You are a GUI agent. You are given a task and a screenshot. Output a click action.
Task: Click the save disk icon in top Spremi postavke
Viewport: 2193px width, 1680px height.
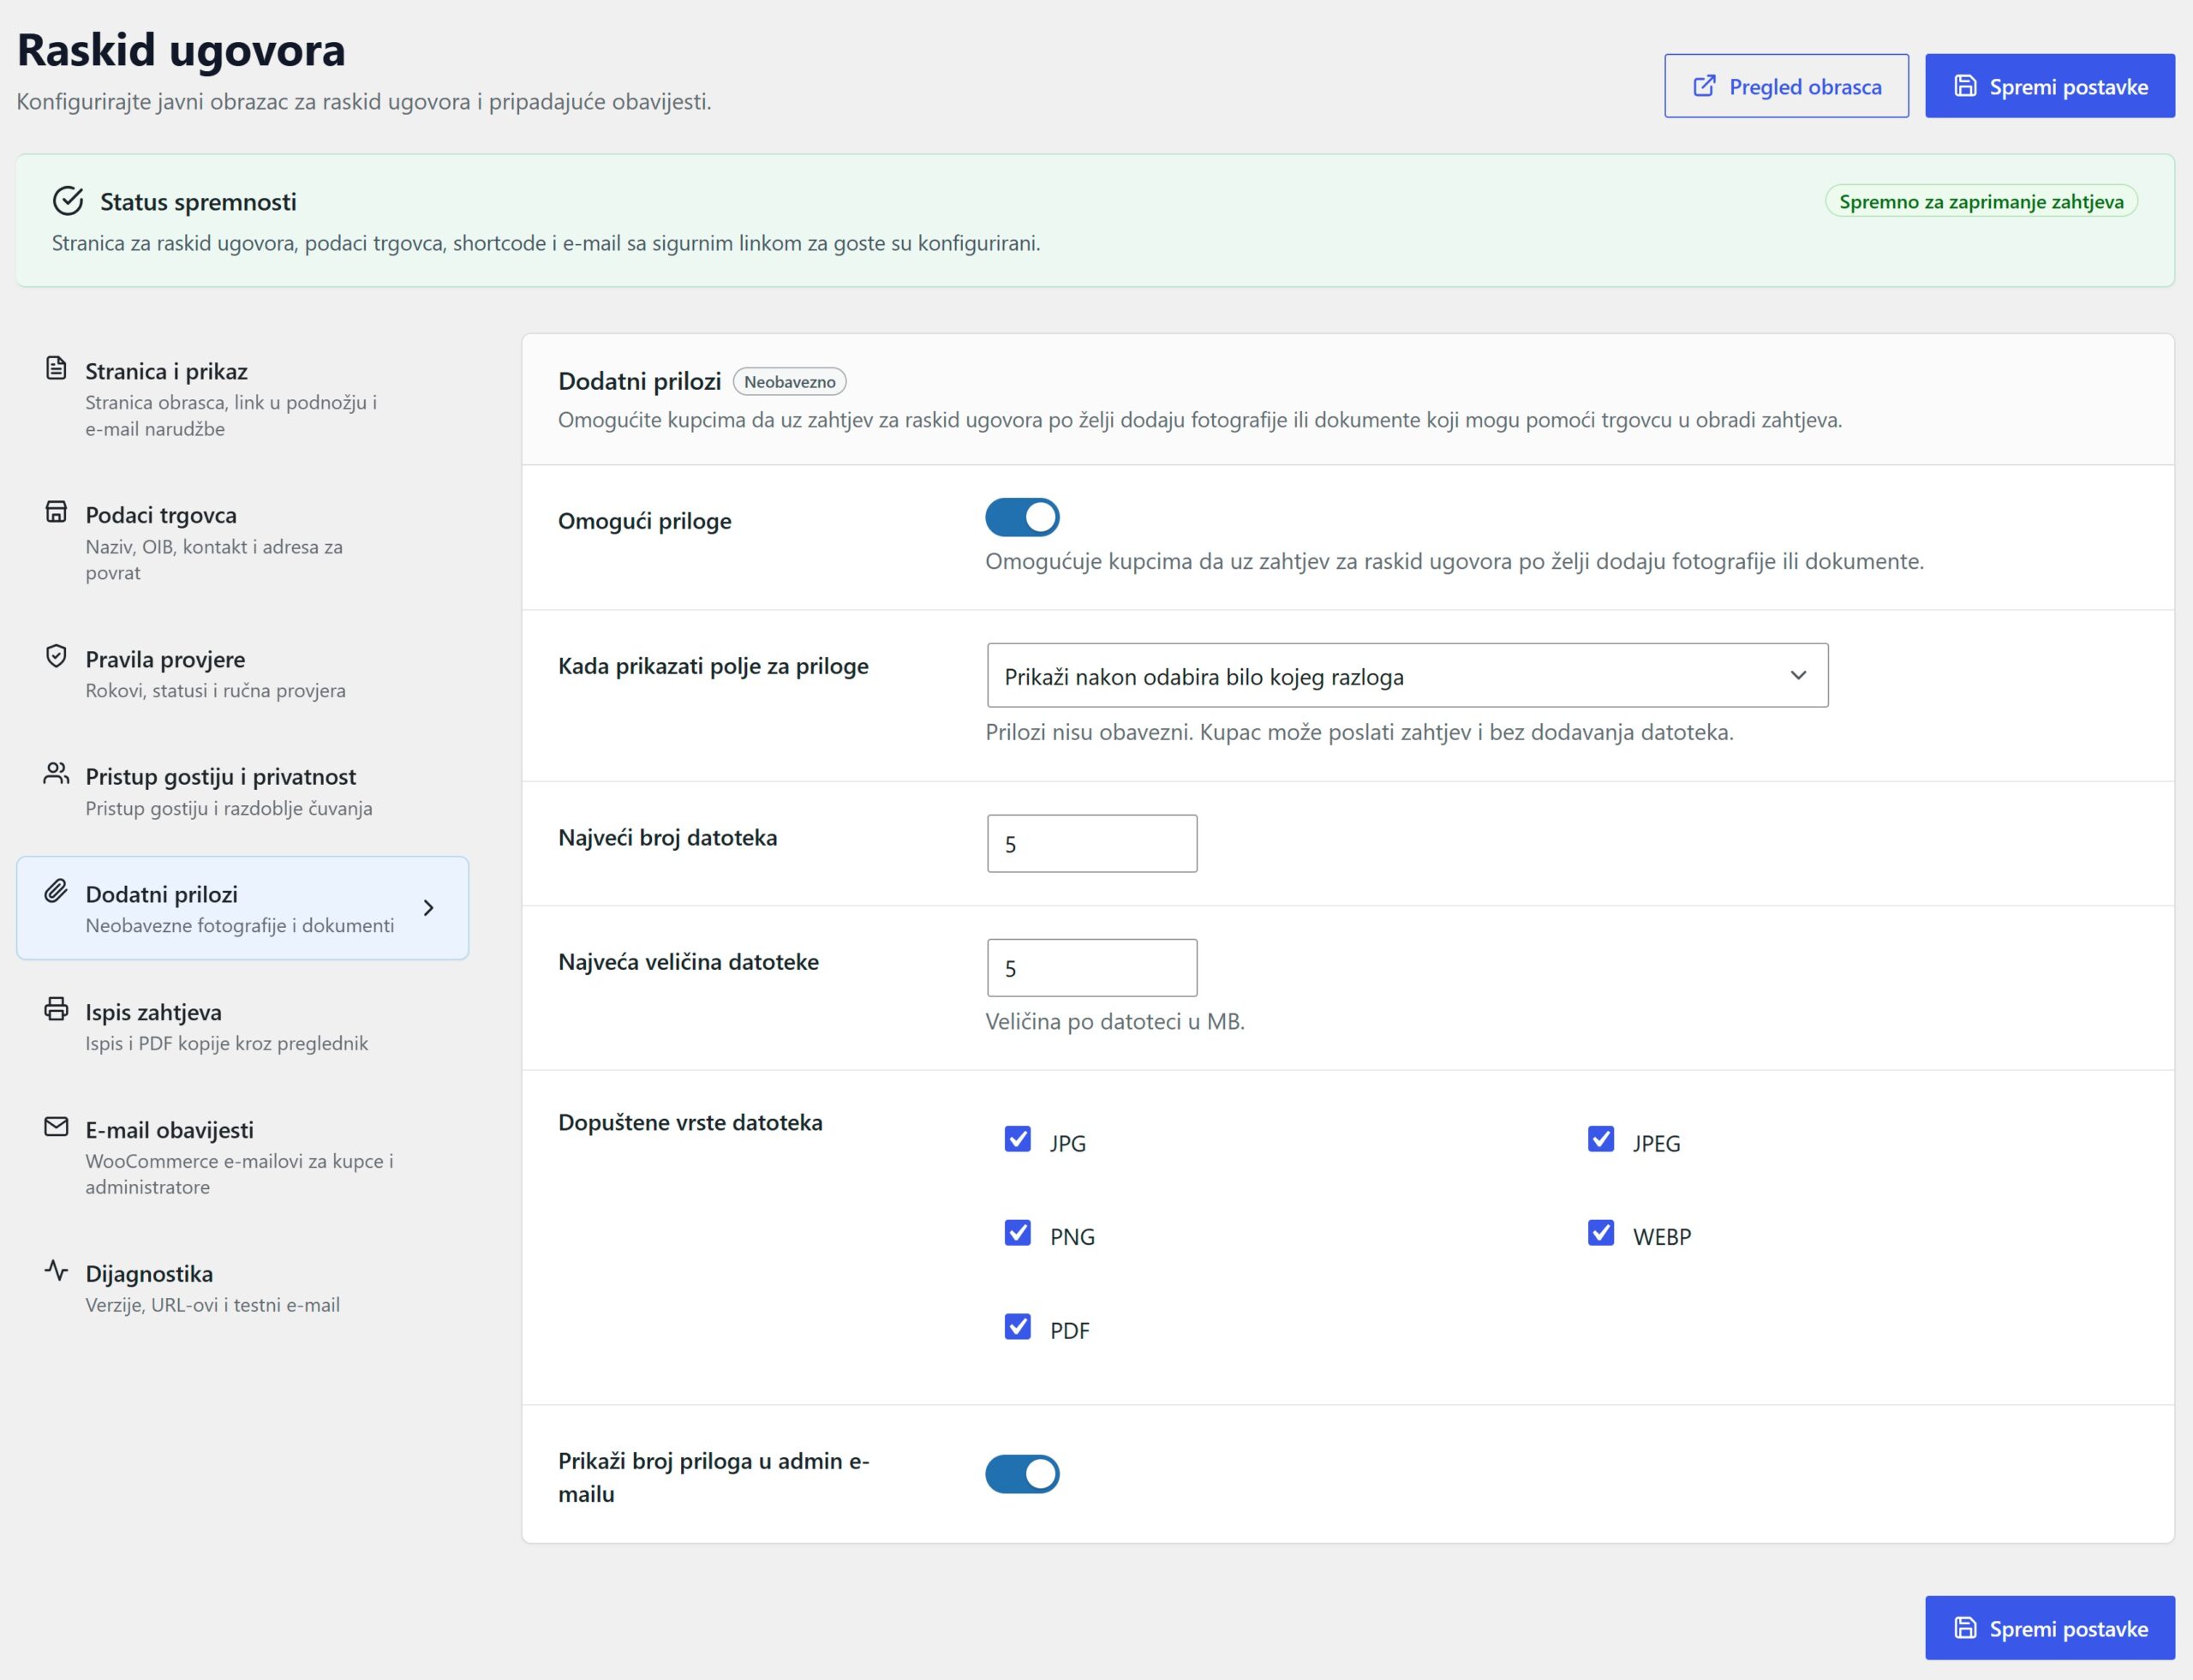pyautogui.click(x=1965, y=86)
